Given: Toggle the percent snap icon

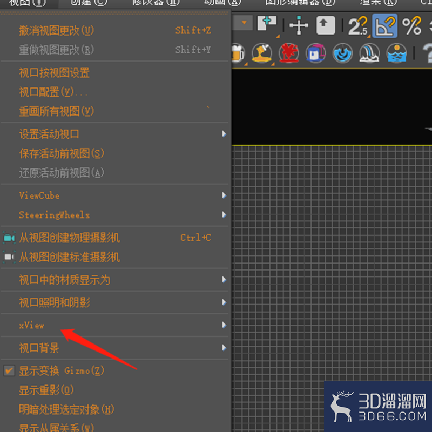Looking at the screenshot, I should [x=412, y=25].
